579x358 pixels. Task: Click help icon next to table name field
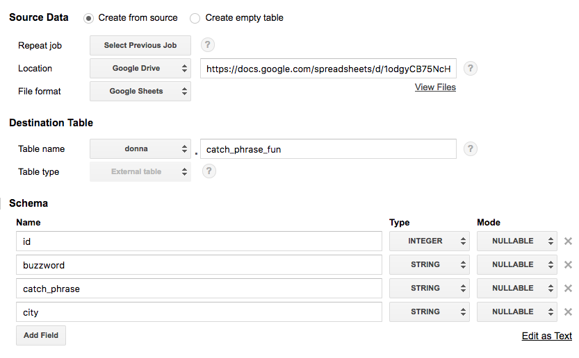[x=471, y=148]
